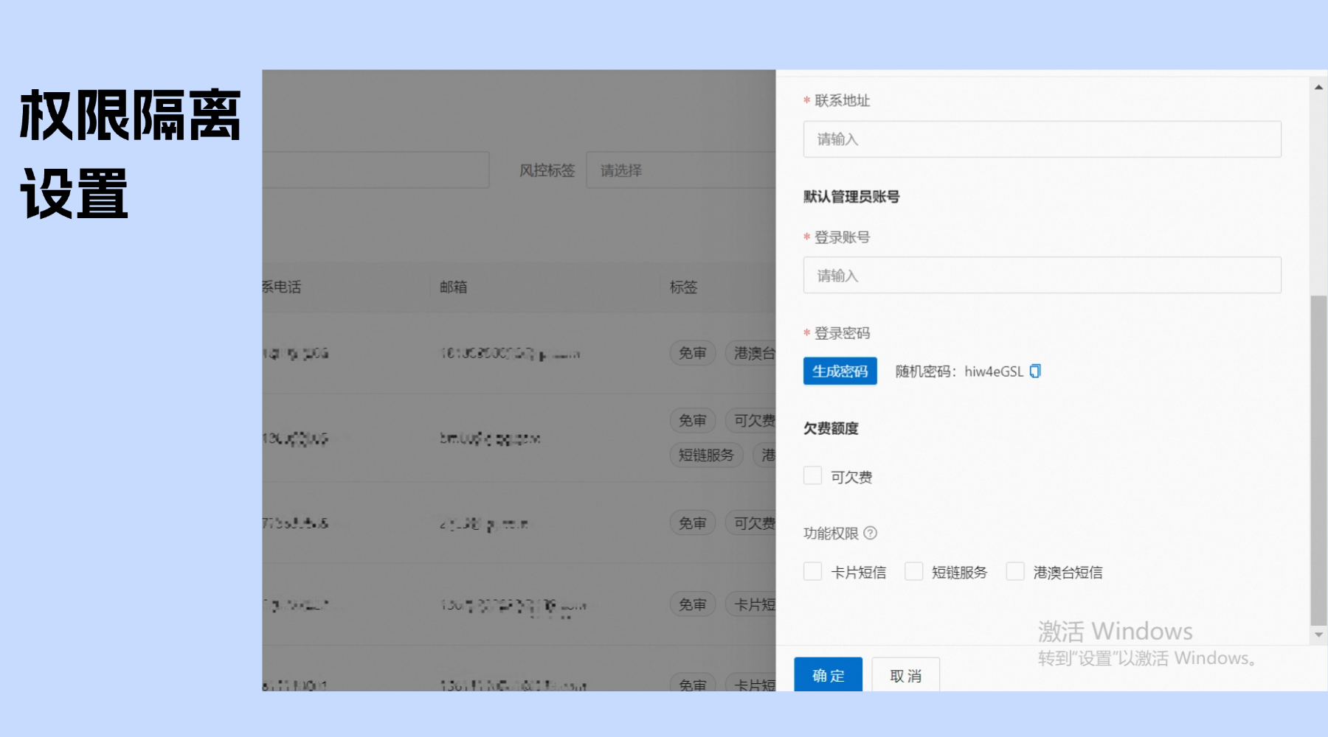The height and width of the screenshot is (737, 1328).
Task: Click the 欠费额度 section heading
Action: click(831, 428)
